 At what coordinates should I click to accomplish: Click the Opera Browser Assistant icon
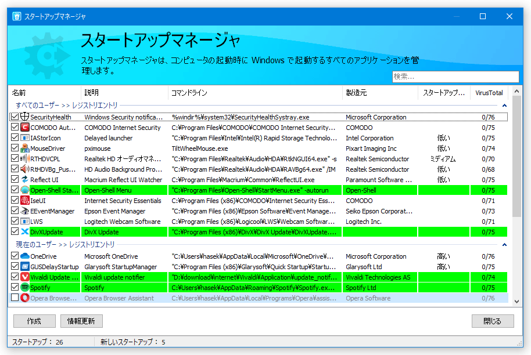click(25, 298)
